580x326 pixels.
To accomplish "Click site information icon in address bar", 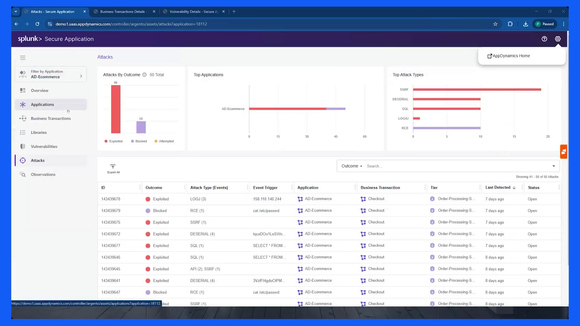I will 50,24.
